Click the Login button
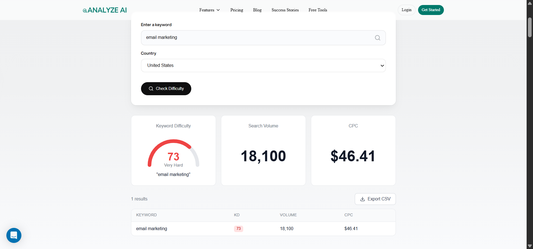Viewport: 533px width, 249px height. click(406, 10)
